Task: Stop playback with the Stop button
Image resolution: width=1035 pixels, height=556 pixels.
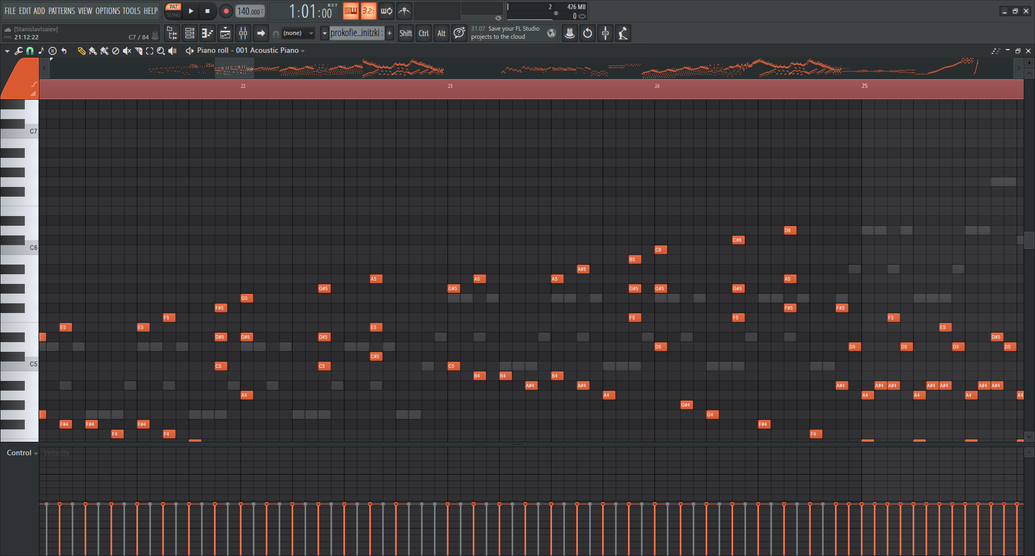Action: [208, 11]
